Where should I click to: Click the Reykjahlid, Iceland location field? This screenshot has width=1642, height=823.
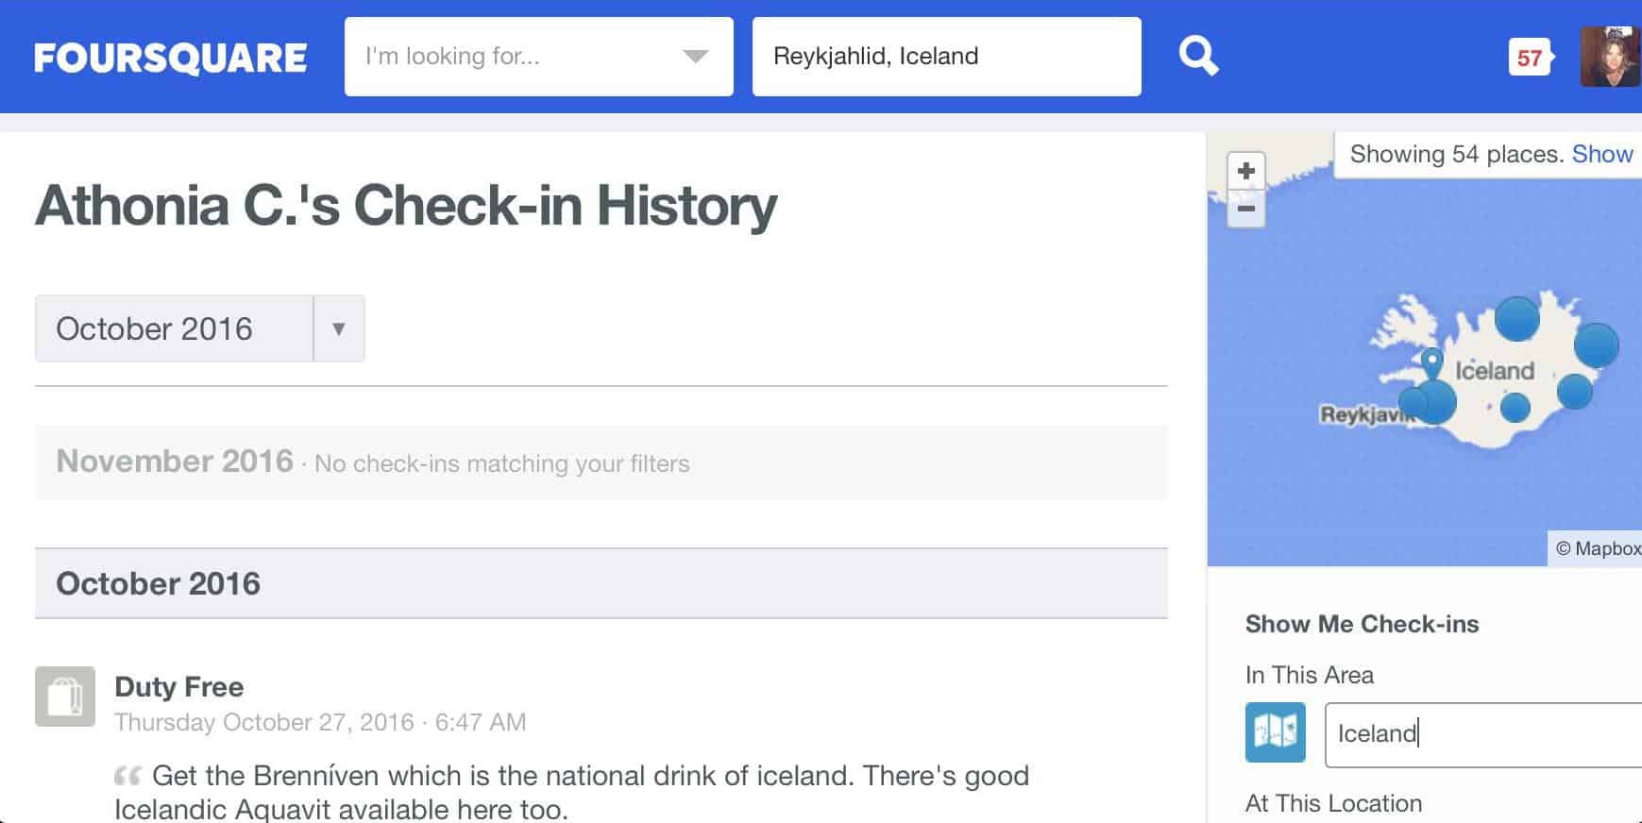946,57
